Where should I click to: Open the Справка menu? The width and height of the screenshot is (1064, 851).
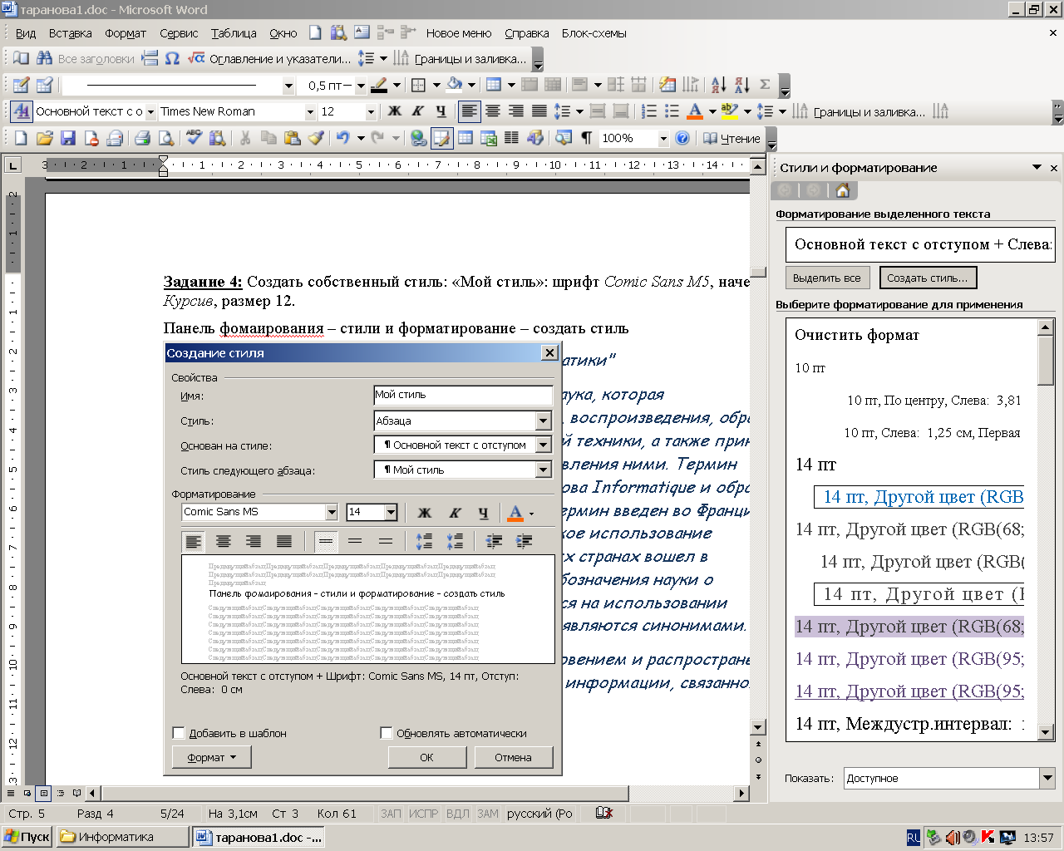[x=526, y=33]
